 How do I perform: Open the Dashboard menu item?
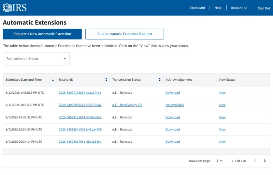[x=197, y=7]
